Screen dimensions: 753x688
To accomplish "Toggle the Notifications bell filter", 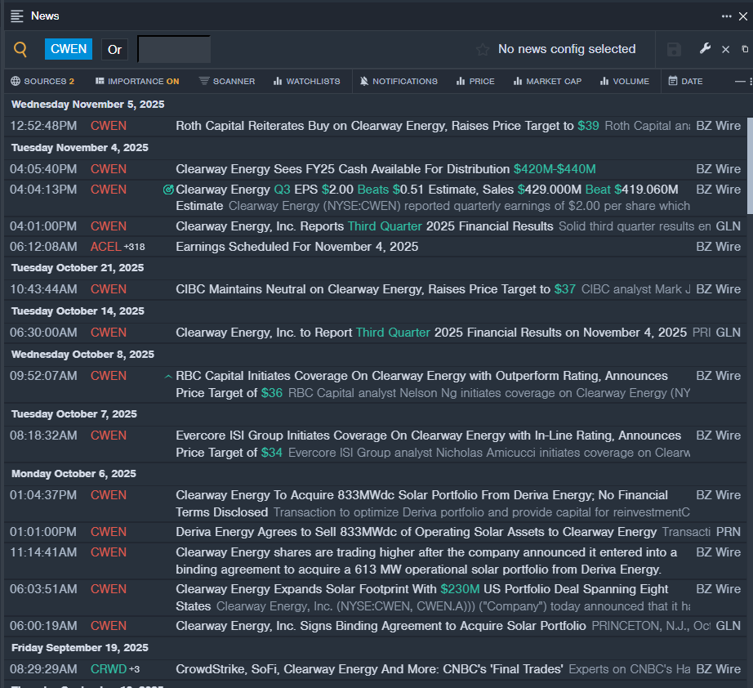I will pyautogui.click(x=399, y=81).
